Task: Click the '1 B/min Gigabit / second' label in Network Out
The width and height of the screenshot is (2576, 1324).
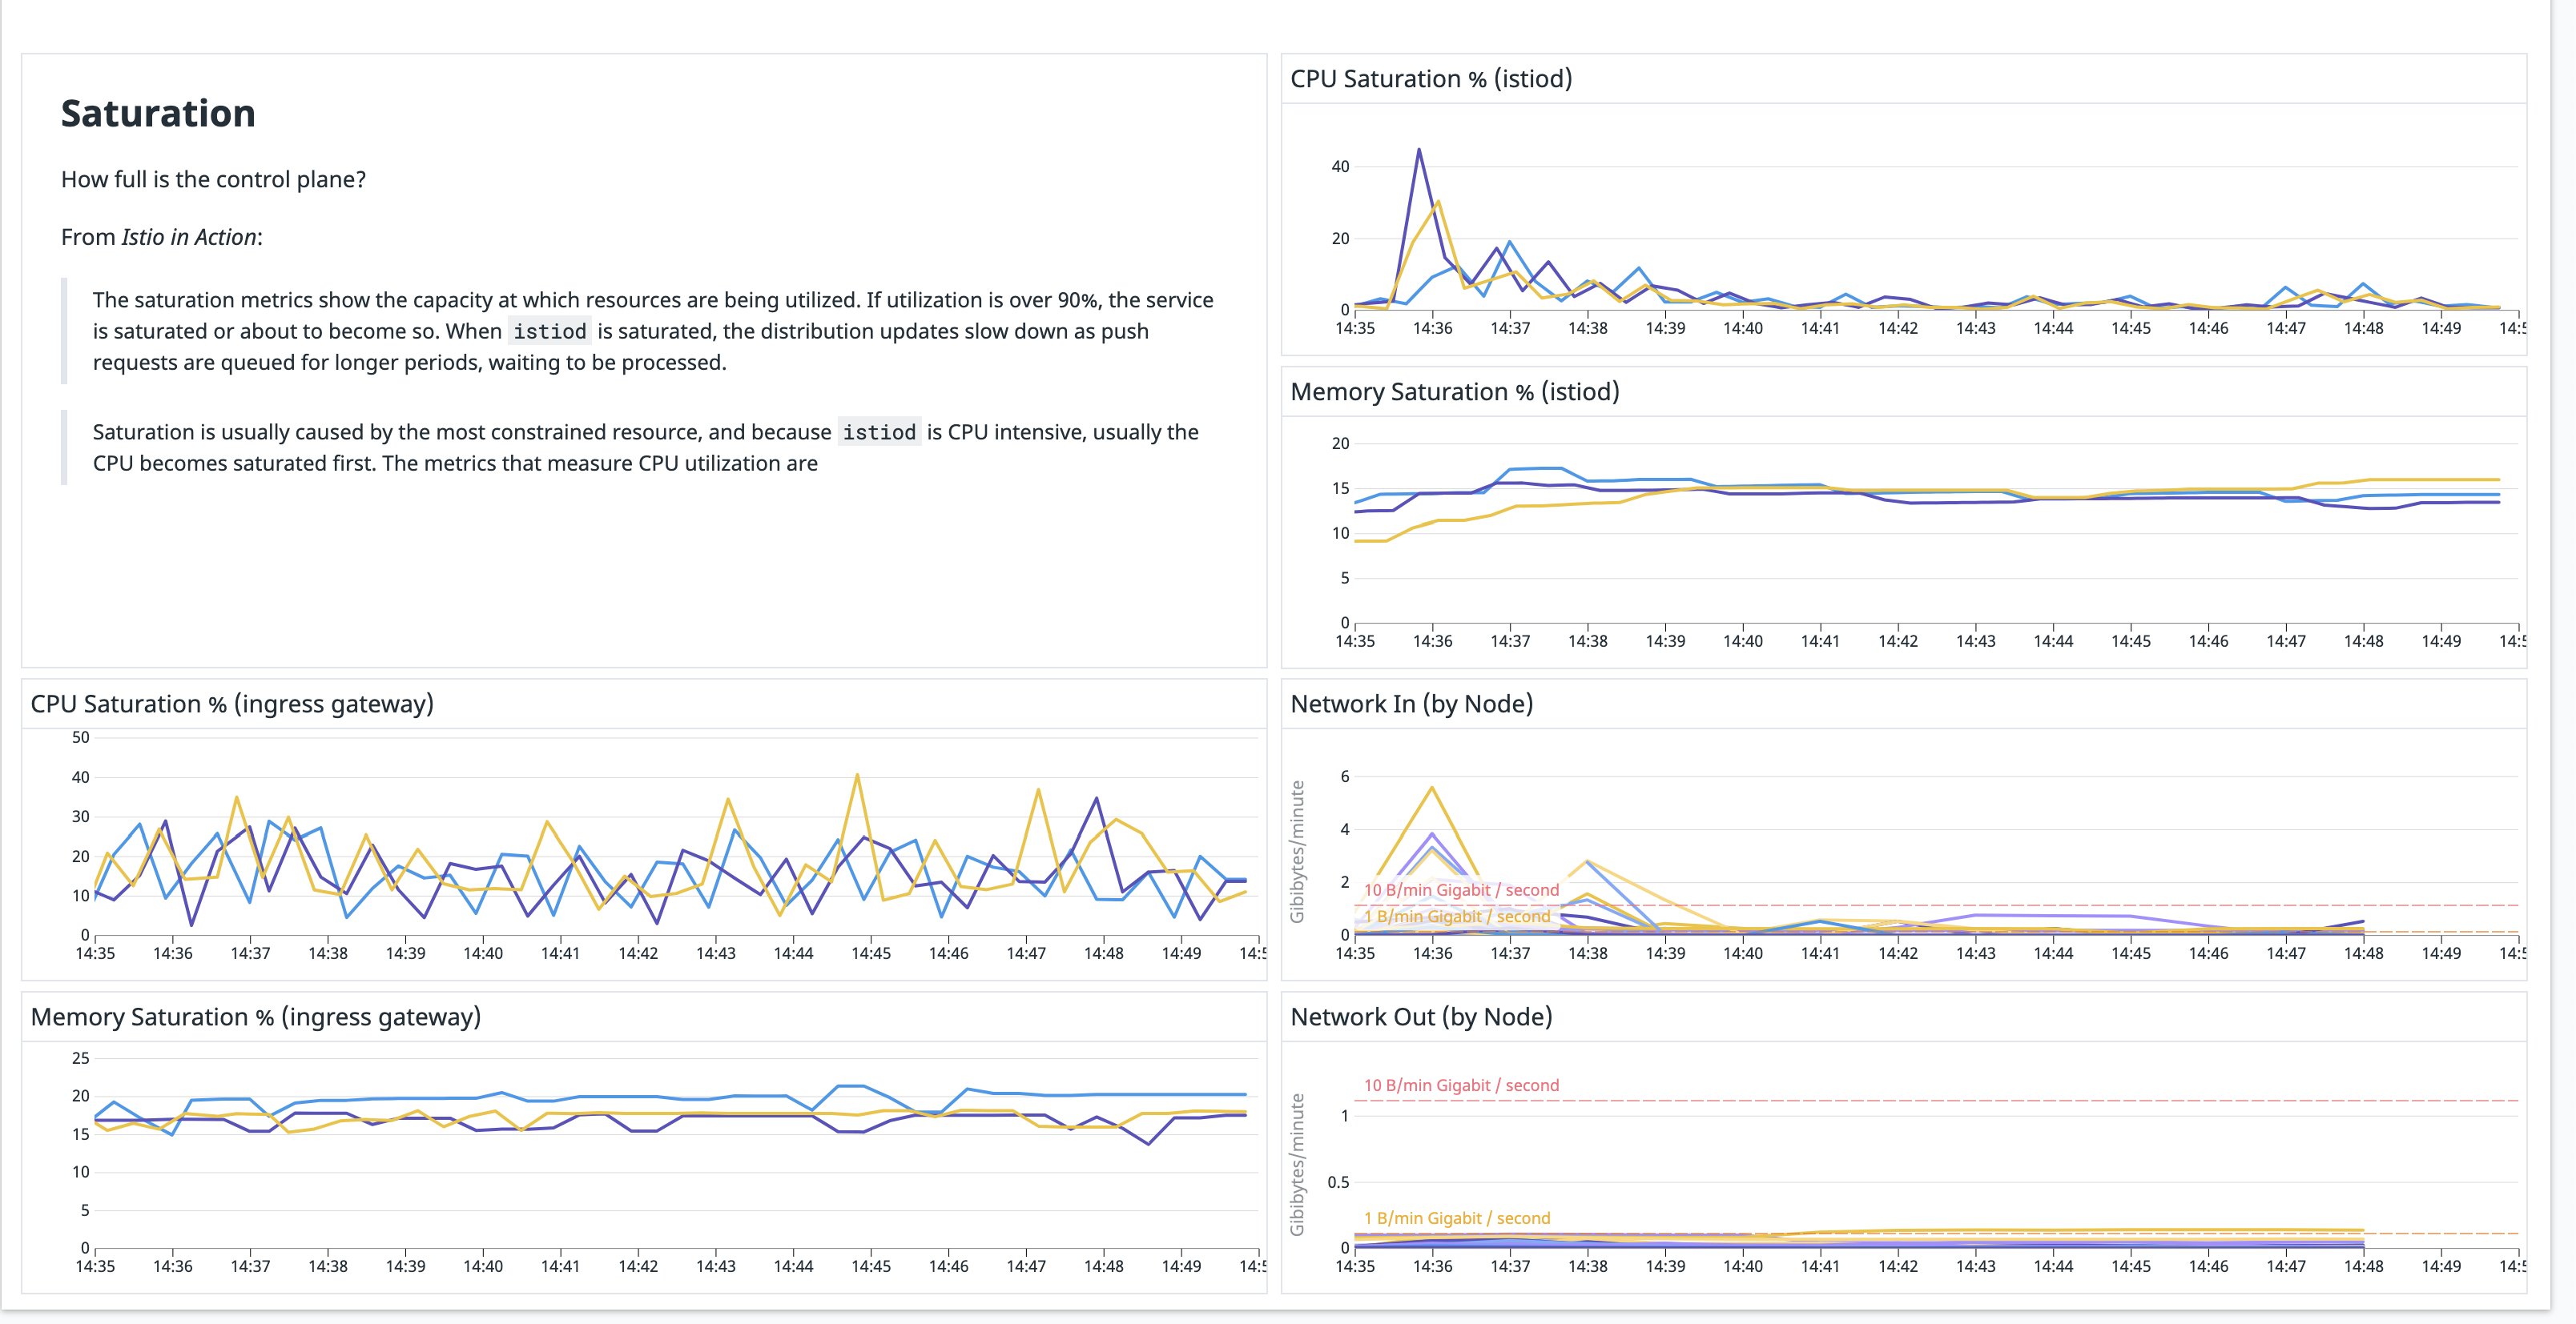Action: click(1457, 1218)
